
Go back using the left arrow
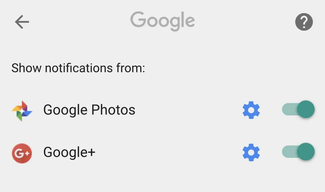pos(22,22)
